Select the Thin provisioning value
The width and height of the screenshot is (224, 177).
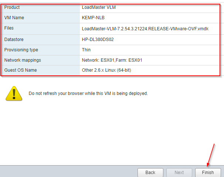tap(86, 50)
